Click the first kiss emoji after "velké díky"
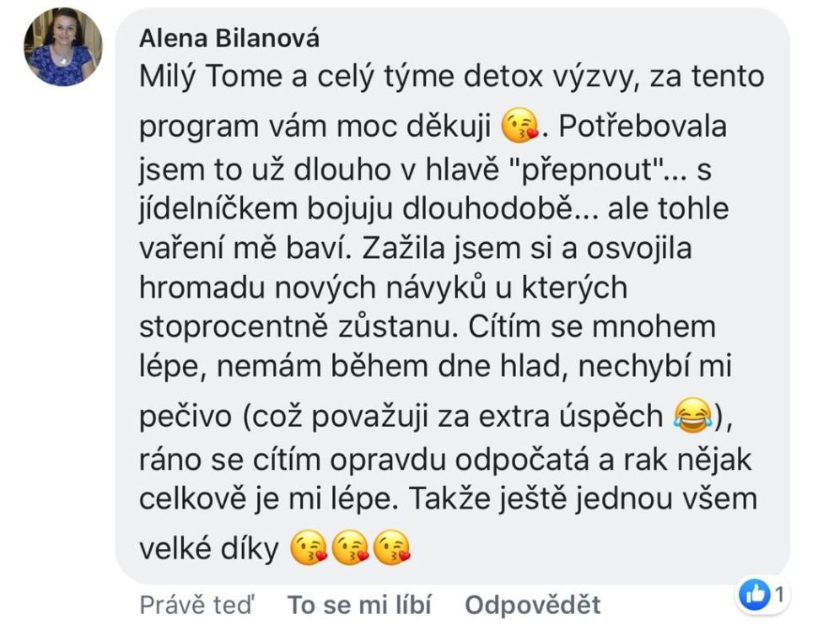The image size is (818, 625). [x=309, y=547]
